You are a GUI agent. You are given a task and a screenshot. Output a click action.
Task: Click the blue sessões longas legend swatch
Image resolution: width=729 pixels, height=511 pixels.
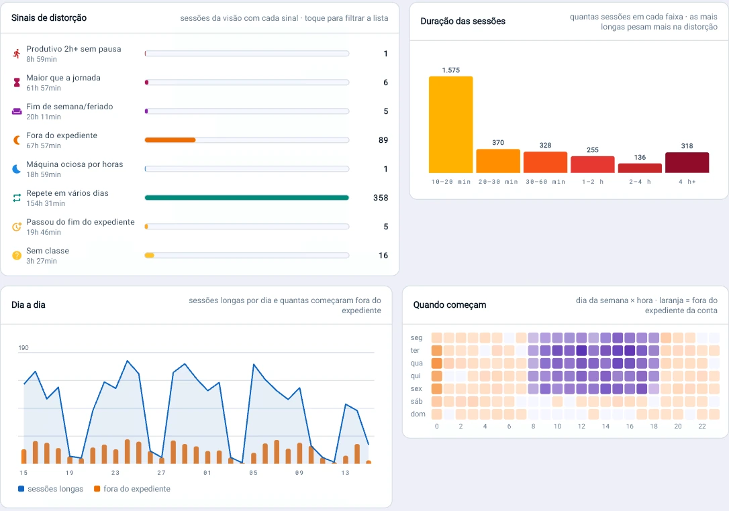[21, 489]
